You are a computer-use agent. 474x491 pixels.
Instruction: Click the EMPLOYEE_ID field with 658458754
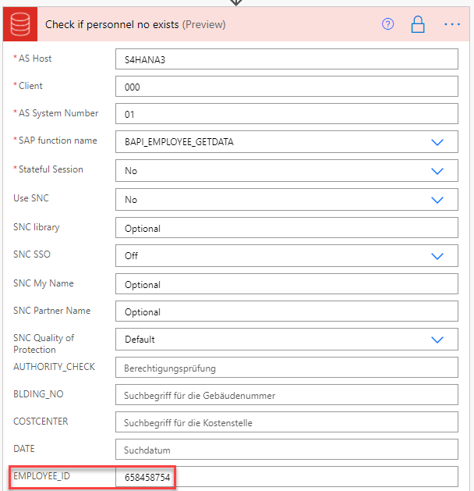[287, 477]
